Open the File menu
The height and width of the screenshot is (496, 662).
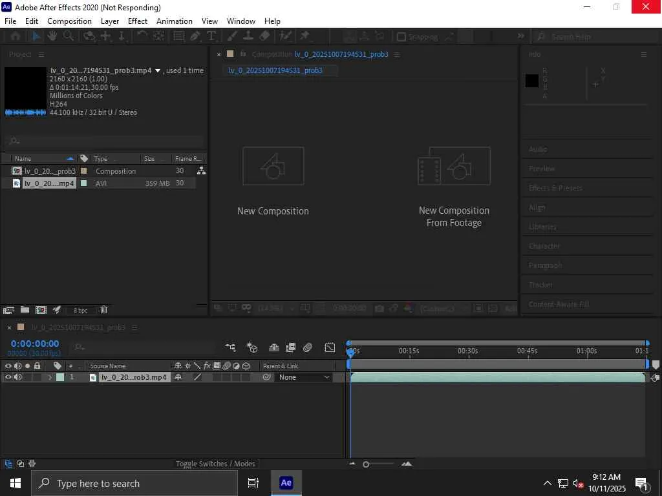pyautogui.click(x=10, y=21)
